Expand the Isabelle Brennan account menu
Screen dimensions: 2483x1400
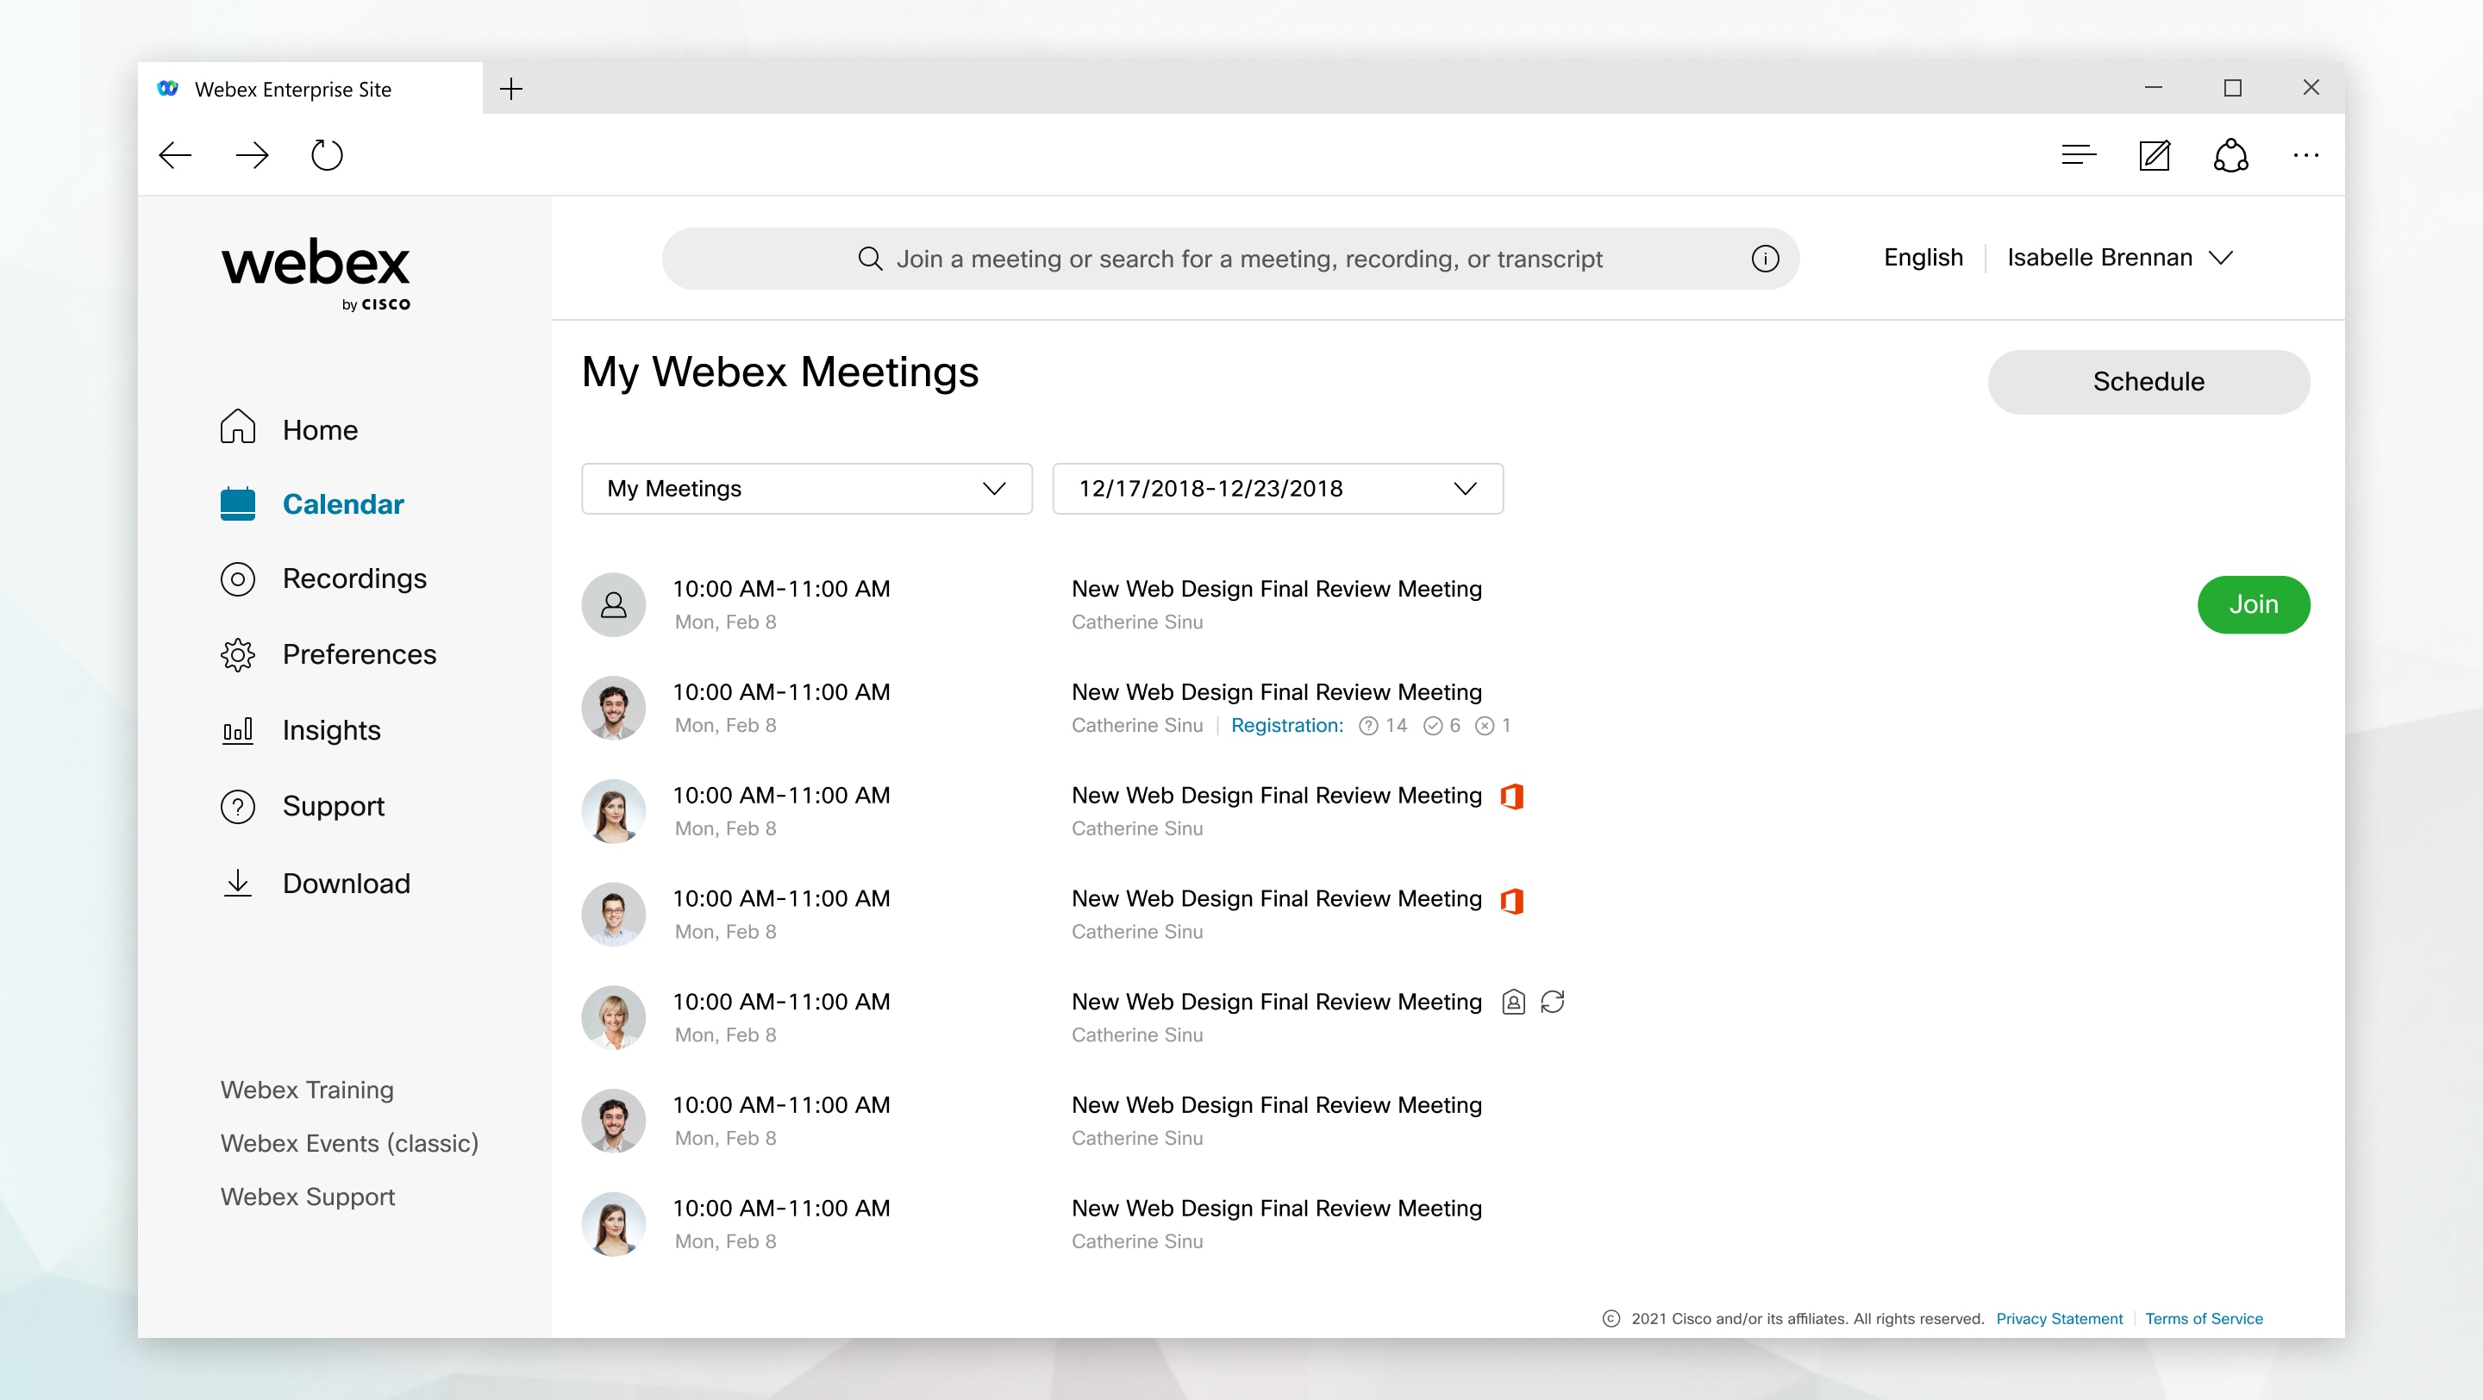[x=2120, y=257]
